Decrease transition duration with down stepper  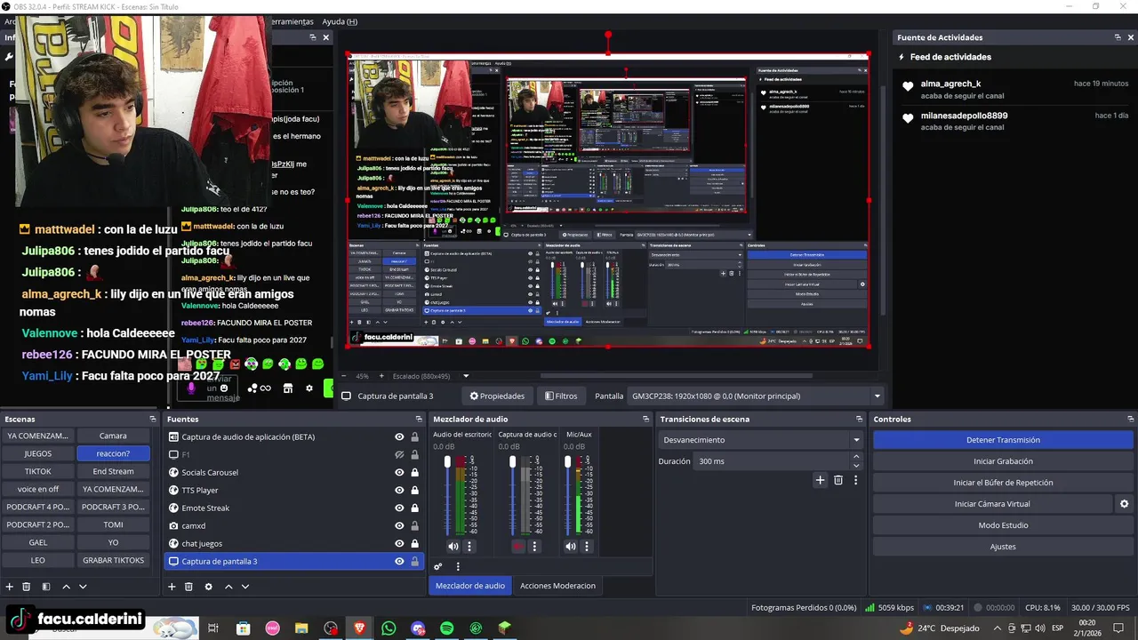pyautogui.click(x=856, y=466)
